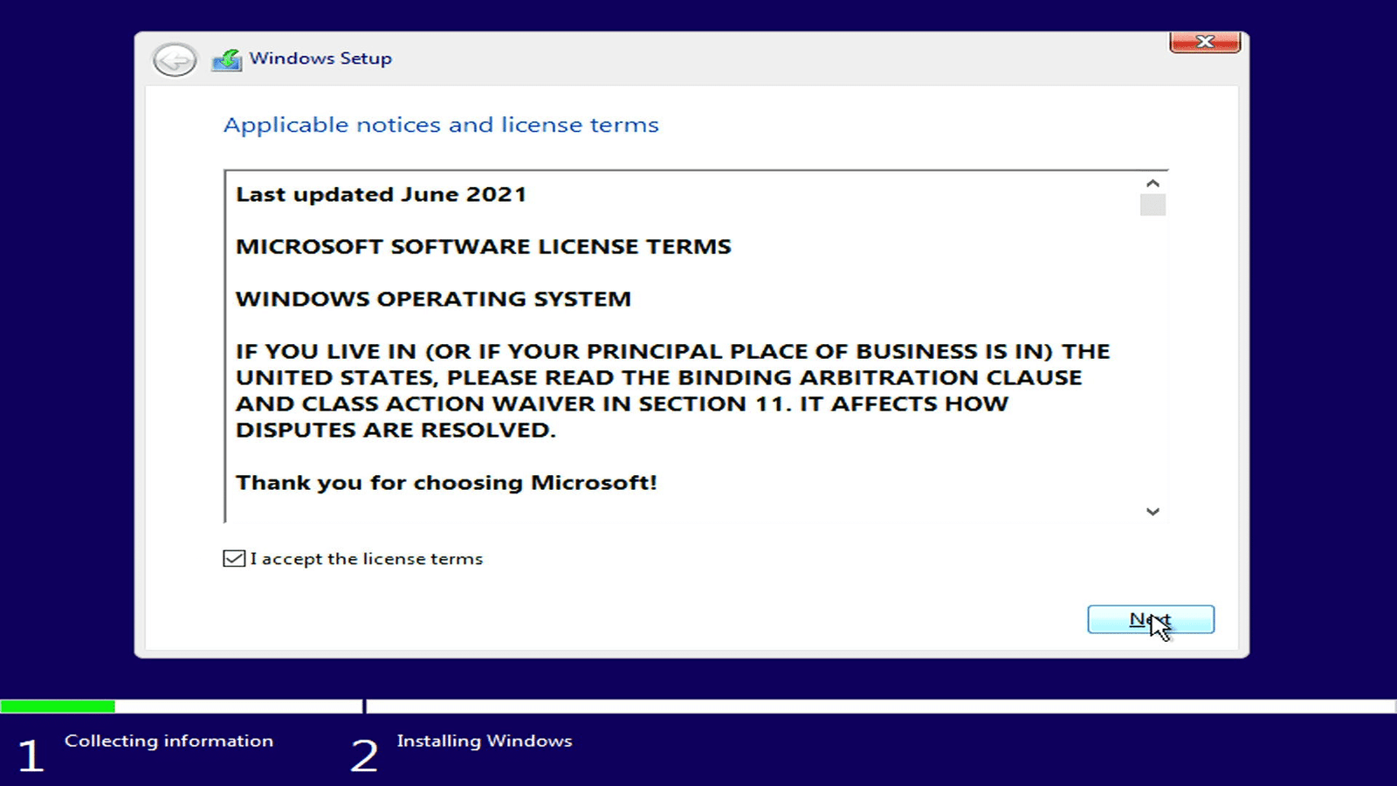The image size is (1397, 786).
Task: Go back using the round arrow button
Action: click(175, 60)
